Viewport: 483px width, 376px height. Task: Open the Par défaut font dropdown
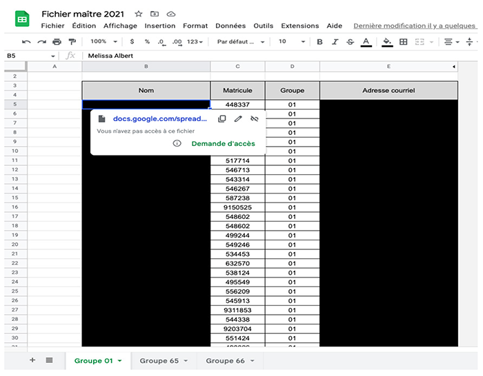[241, 41]
